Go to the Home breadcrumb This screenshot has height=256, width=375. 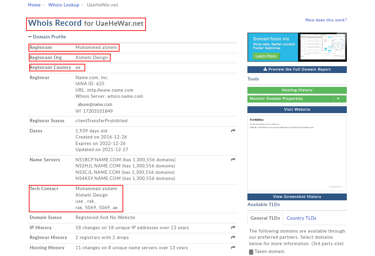34,5
